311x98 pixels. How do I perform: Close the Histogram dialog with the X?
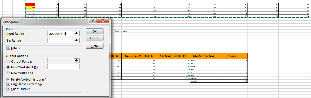click(103, 21)
